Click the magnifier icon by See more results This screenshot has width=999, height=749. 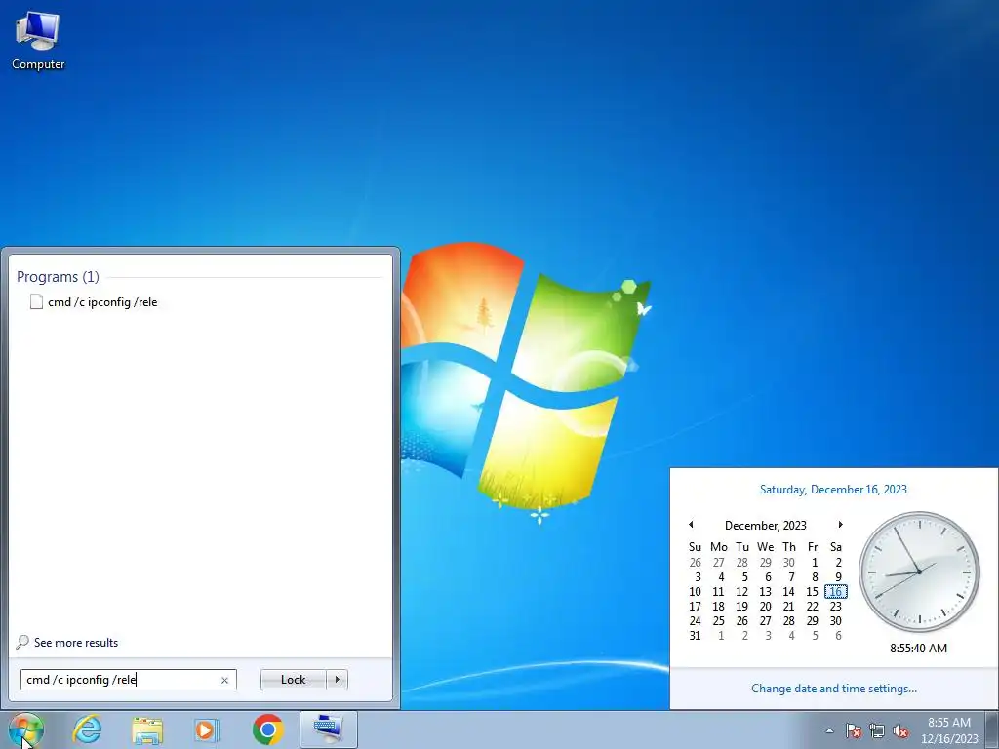[x=22, y=642]
